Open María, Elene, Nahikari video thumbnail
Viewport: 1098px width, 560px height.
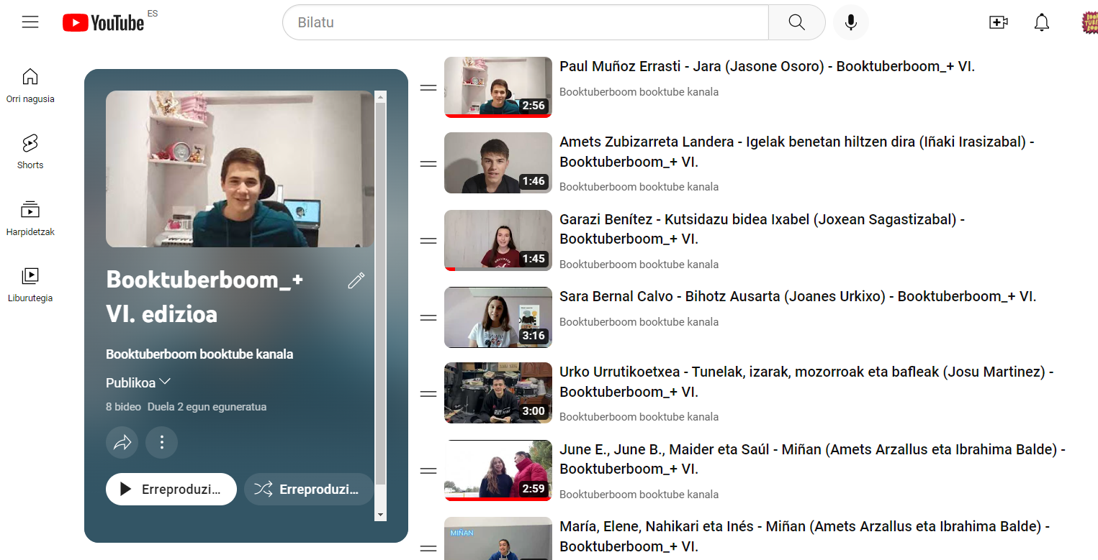(498, 539)
